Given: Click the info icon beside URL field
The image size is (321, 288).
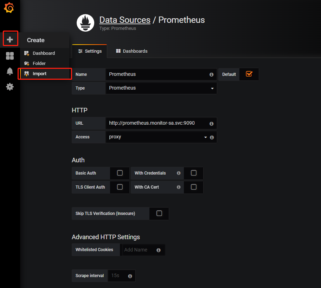Looking at the screenshot, I should (211, 124).
